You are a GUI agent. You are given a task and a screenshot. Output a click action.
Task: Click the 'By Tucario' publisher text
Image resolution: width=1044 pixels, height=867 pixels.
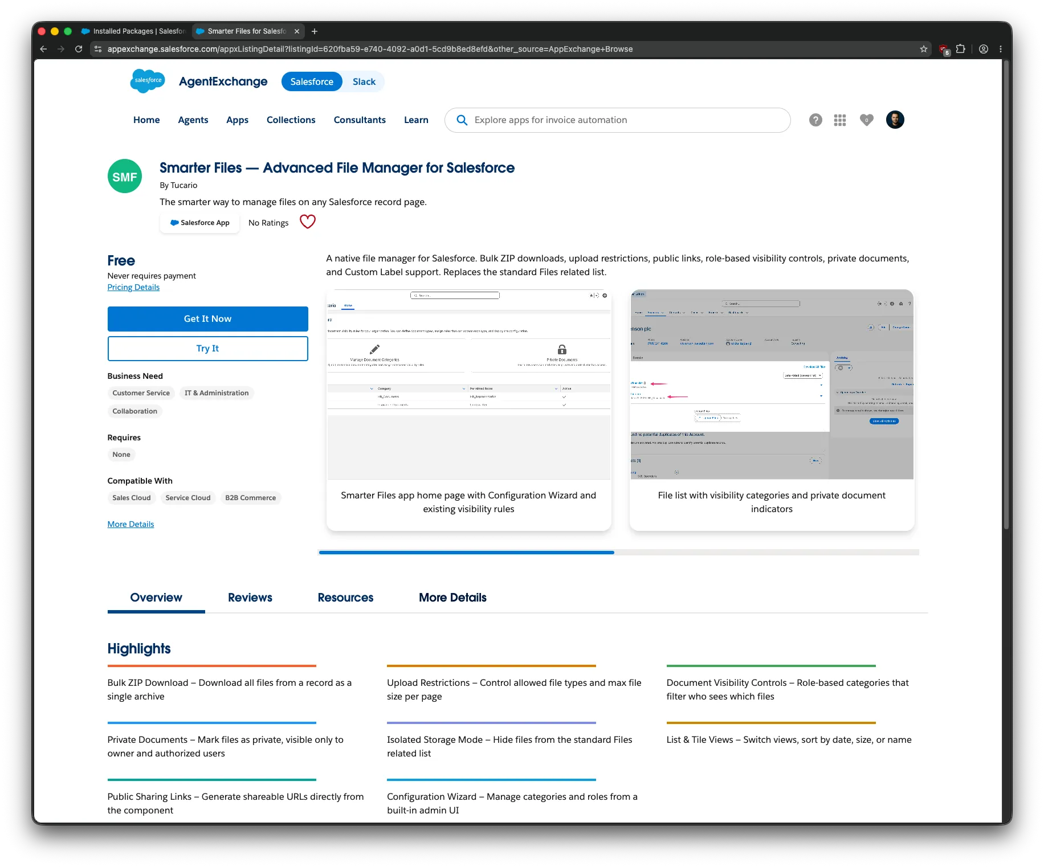point(178,185)
